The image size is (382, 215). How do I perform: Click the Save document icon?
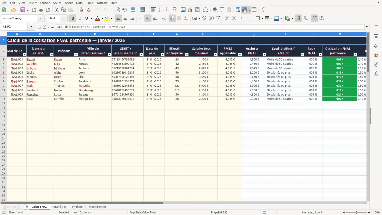pyautogui.click(x=23, y=10)
